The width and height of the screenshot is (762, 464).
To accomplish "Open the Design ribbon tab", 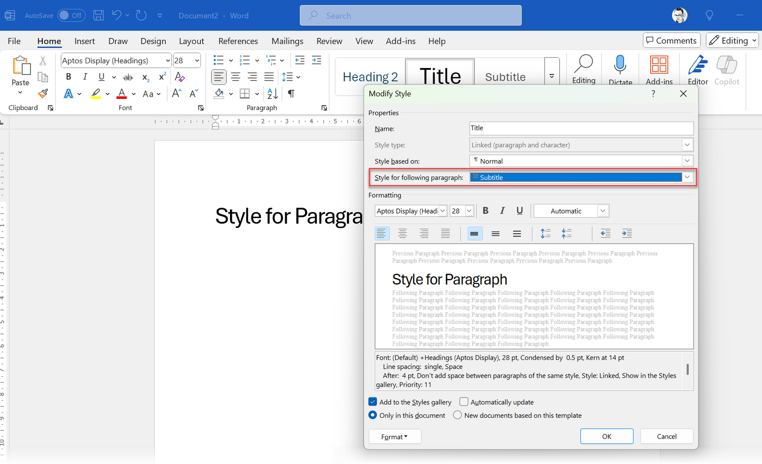I will [x=153, y=41].
